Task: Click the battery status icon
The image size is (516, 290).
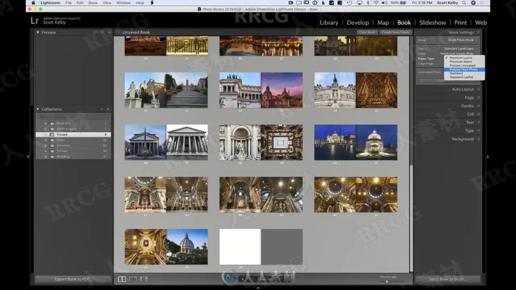Action: [403, 3]
